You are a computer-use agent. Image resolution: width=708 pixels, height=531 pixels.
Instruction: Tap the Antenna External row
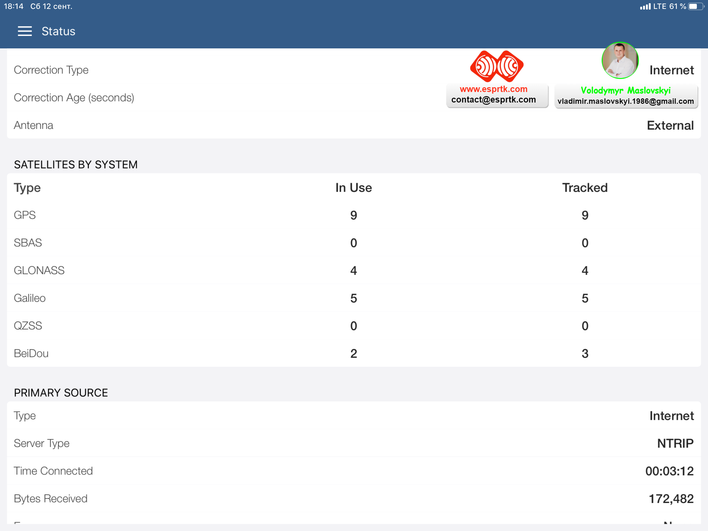tap(353, 125)
